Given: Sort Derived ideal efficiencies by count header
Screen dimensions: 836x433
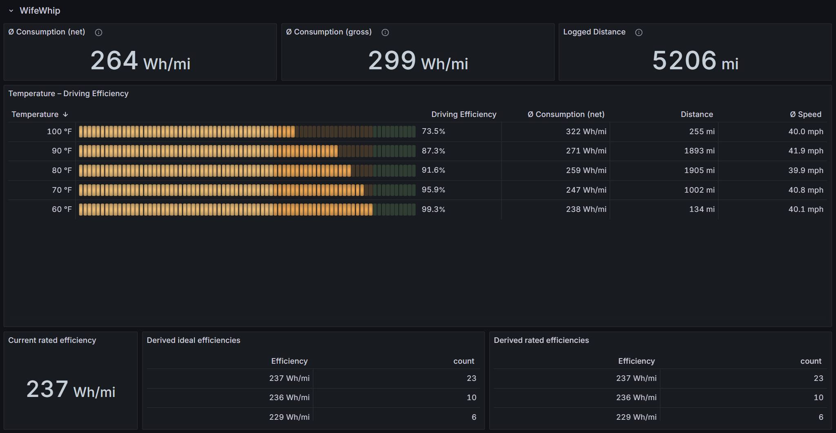Looking at the screenshot, I should coord(464,361).
